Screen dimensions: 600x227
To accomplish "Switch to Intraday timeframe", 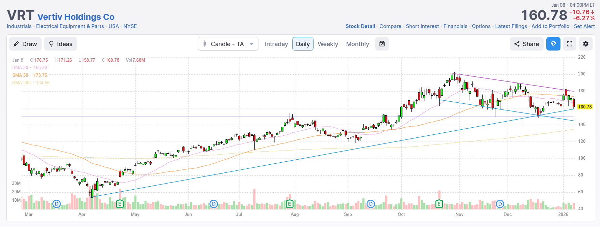I will (x=276, y=44).
